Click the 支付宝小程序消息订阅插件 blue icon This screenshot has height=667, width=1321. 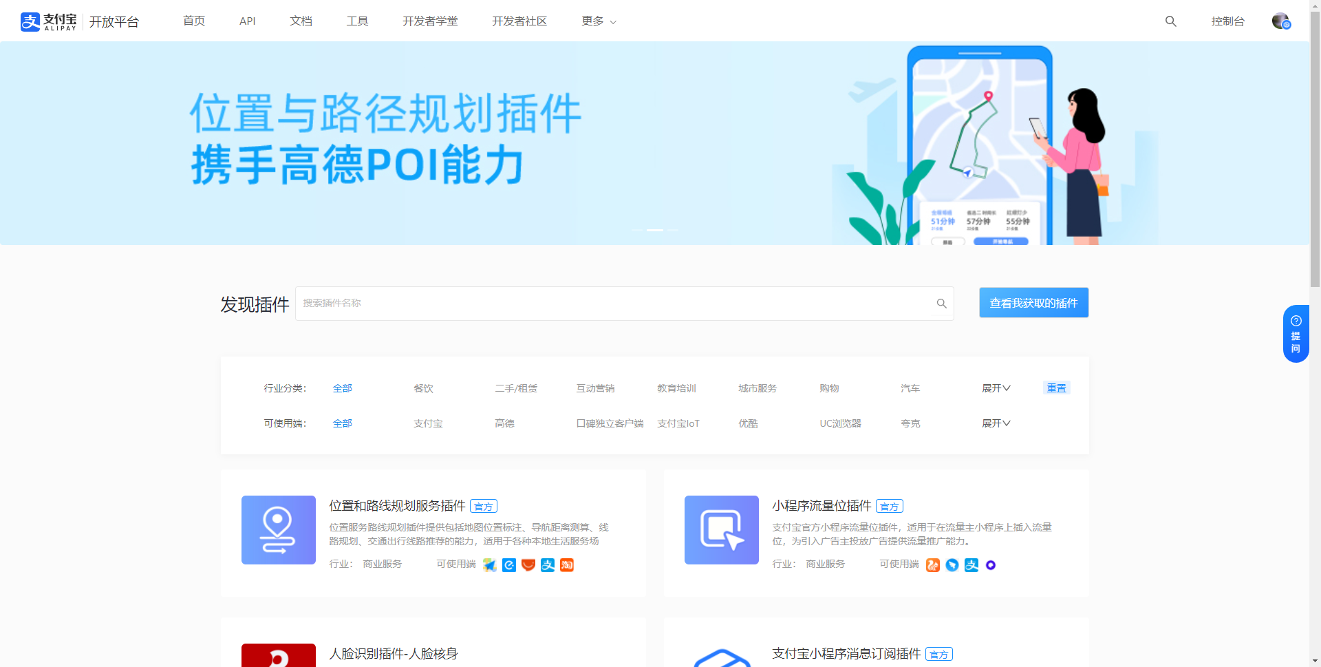click(x=722, y=657)
